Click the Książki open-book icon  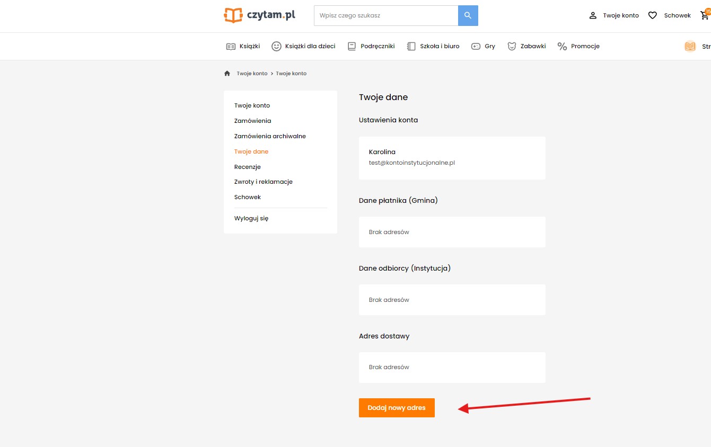[231, 46]
